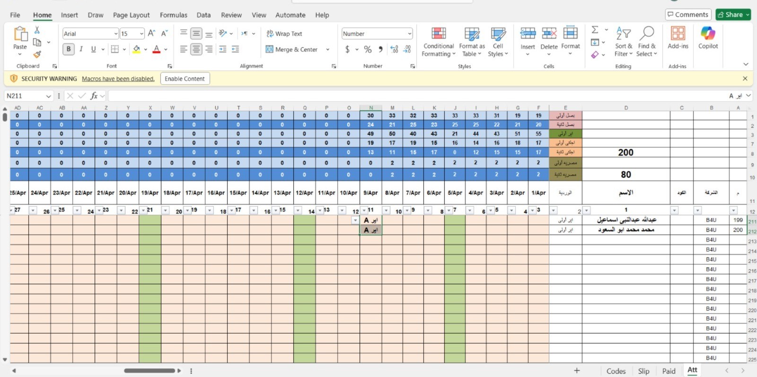Click the Insert function fx icon
Viewport: 757px width, 377px height.
[x=94, y=96]
